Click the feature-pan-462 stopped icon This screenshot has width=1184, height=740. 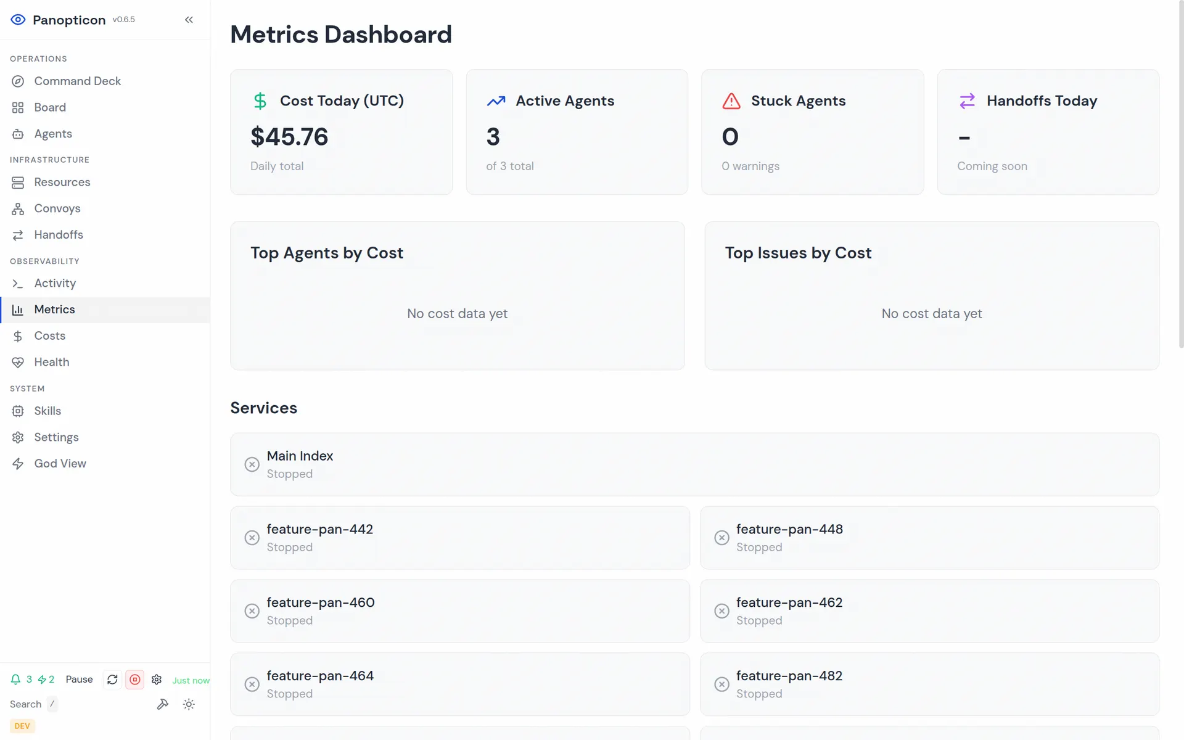click(x=721, y=611)
